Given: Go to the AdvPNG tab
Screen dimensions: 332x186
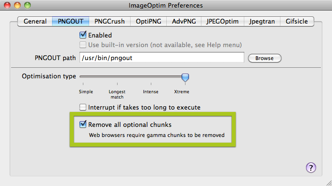Looking at the screenshot, I should click(x=184, y=21).
